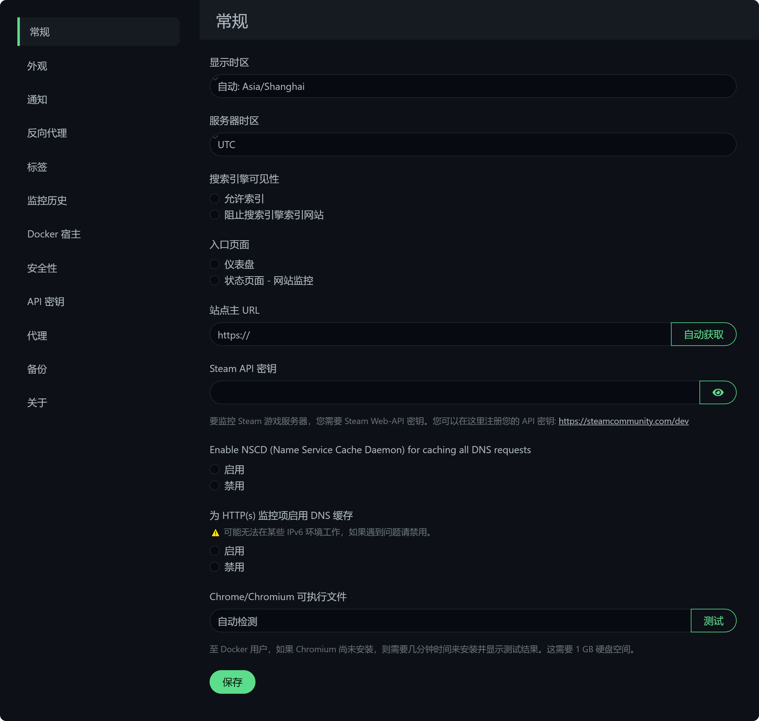Image resolution: width=759 pixels, height=721 pixels.
Task: Open the Docker hosts settings section
Action: click(54, 234)
